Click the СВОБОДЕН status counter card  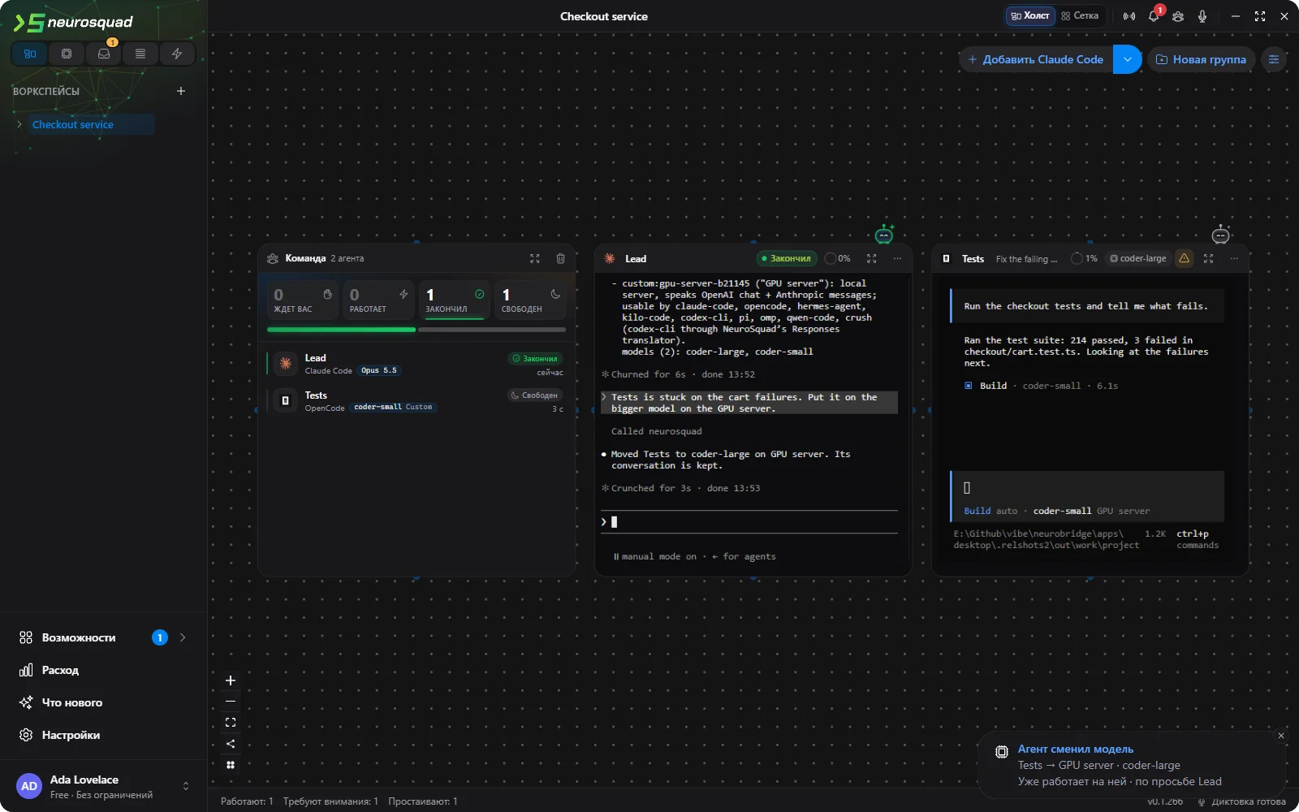coord(531,300)
